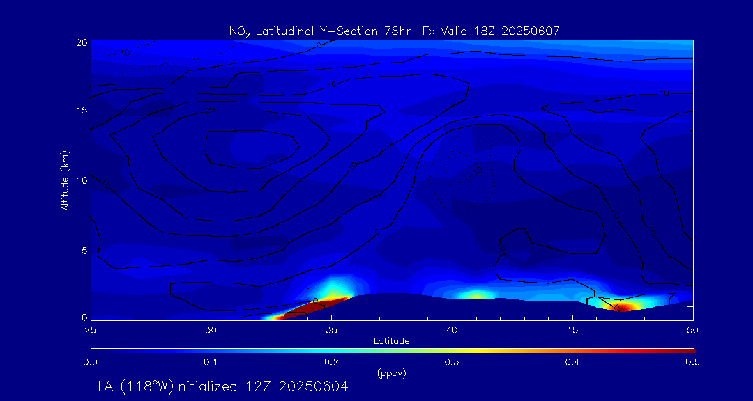
Task: Click the yellow NO2 hotspot near latitude 41
Action: 476,296
